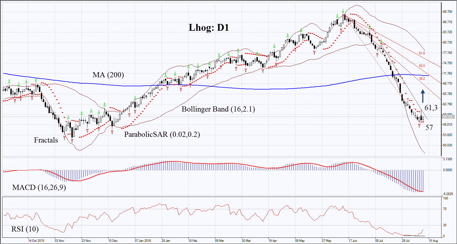Click the '23 Nov' date label

coord(86,241)
